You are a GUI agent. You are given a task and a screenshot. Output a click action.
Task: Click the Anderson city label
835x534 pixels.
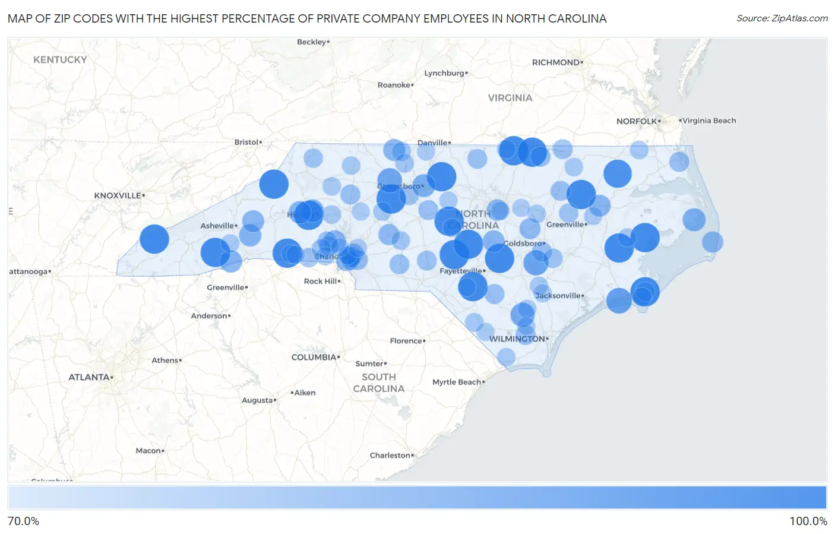pyautogui.click(x=210, y=315)
